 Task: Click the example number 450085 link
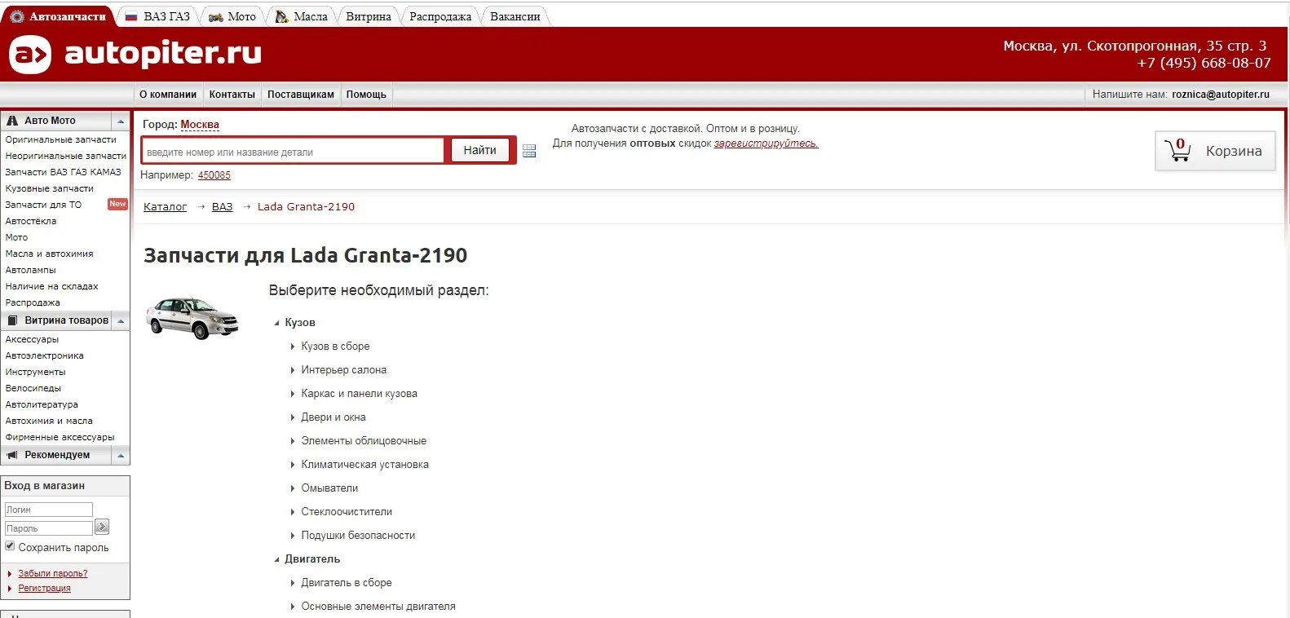pyautogui.click(x=214, y=175)
